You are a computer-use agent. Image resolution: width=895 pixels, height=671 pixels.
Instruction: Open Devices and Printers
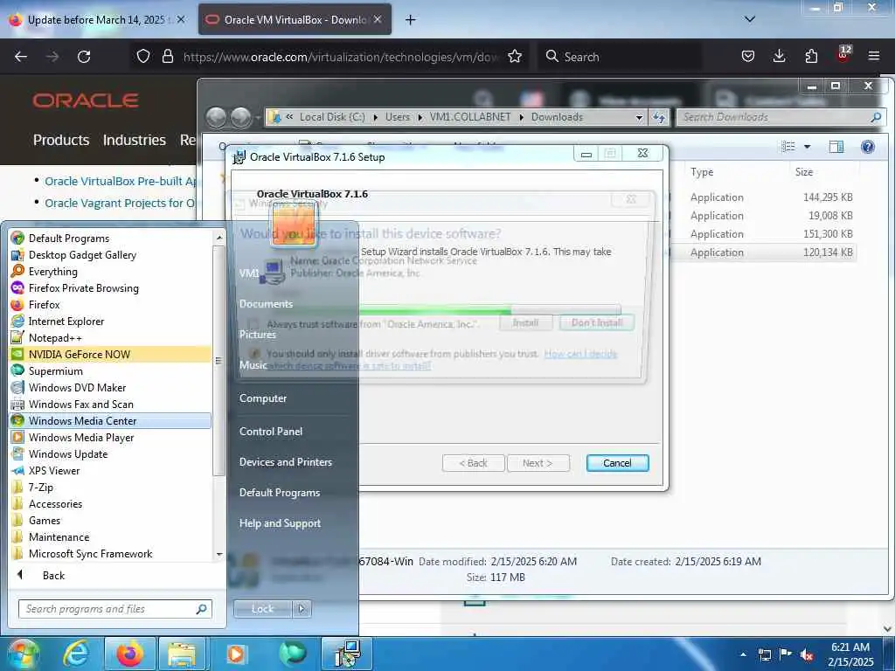[286, 462]
